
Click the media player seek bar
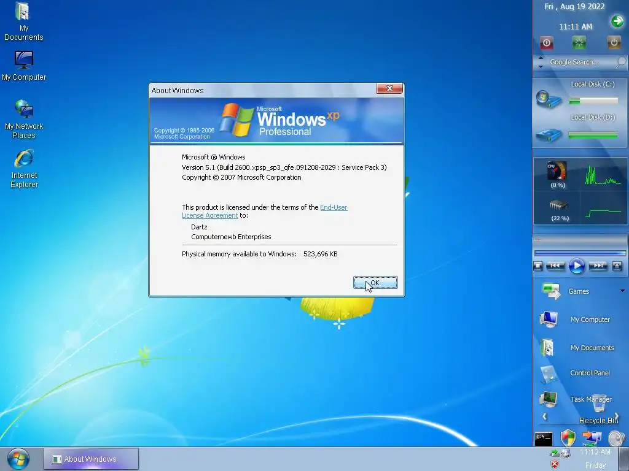(x=580, y=253)
